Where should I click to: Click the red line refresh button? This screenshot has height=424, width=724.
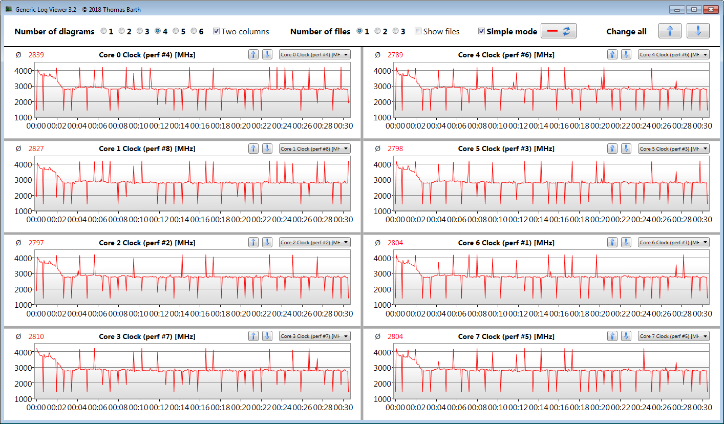click(559, 31)
